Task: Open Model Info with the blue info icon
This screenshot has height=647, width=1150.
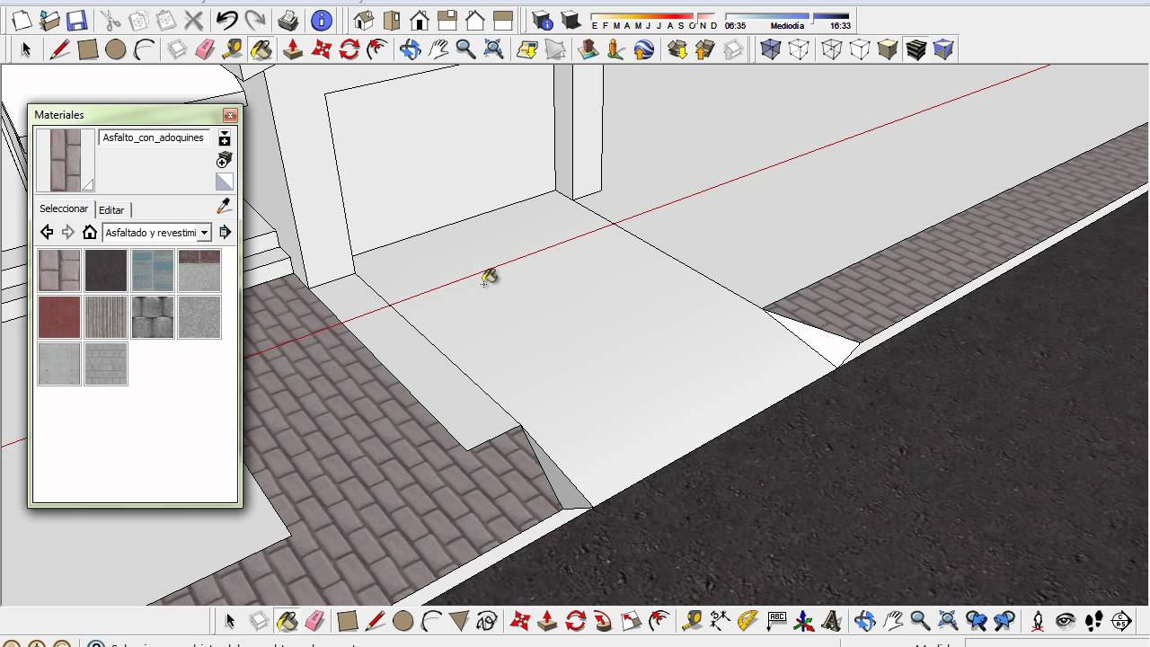Action: [x=321, y=20]
